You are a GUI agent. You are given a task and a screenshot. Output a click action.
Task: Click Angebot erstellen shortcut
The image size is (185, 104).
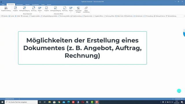point(35,16)
